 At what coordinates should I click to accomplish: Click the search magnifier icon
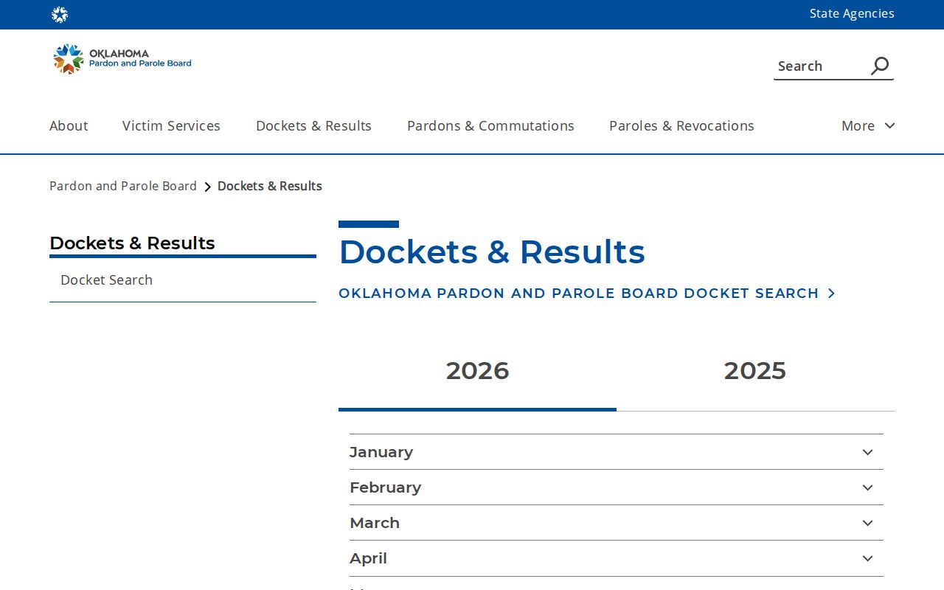(880, 66)
